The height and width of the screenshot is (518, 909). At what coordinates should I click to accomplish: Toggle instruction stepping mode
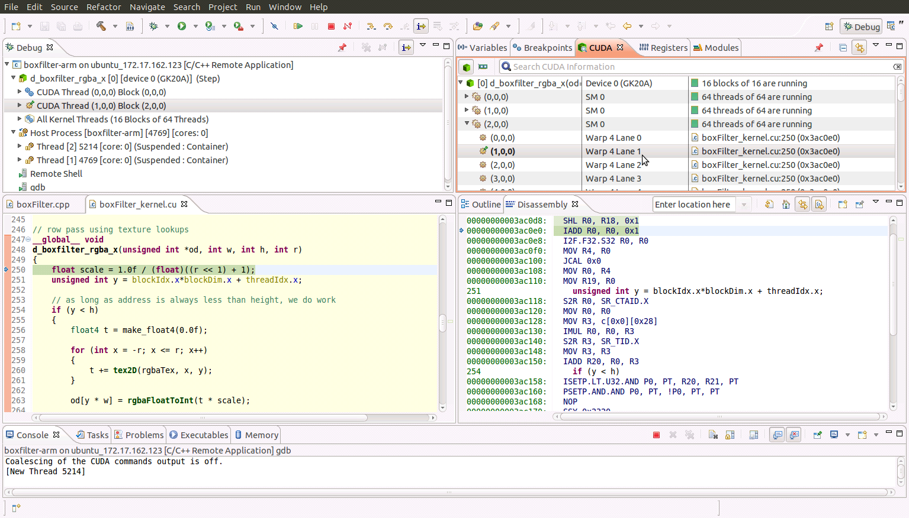click(x=421, y=26)
